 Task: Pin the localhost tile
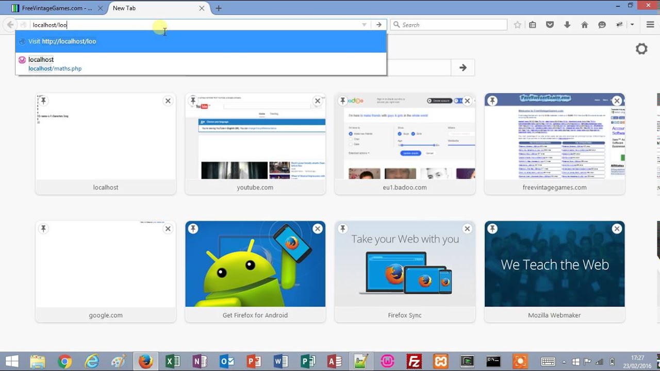tap(43, 101)
